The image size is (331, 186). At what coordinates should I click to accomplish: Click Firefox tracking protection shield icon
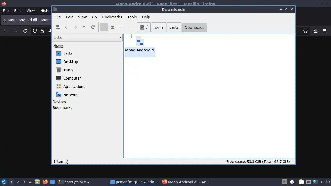point(35,31)
